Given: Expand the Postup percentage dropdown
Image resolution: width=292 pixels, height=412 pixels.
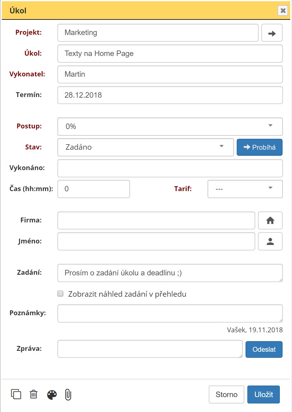Looking at the screenshot, I should pyautogui.click(x=170, y=127).
